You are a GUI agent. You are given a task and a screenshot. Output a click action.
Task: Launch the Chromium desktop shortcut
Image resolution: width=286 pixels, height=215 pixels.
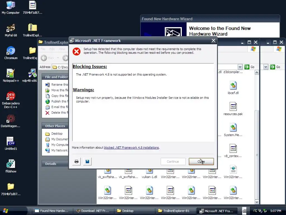point(11,53)
